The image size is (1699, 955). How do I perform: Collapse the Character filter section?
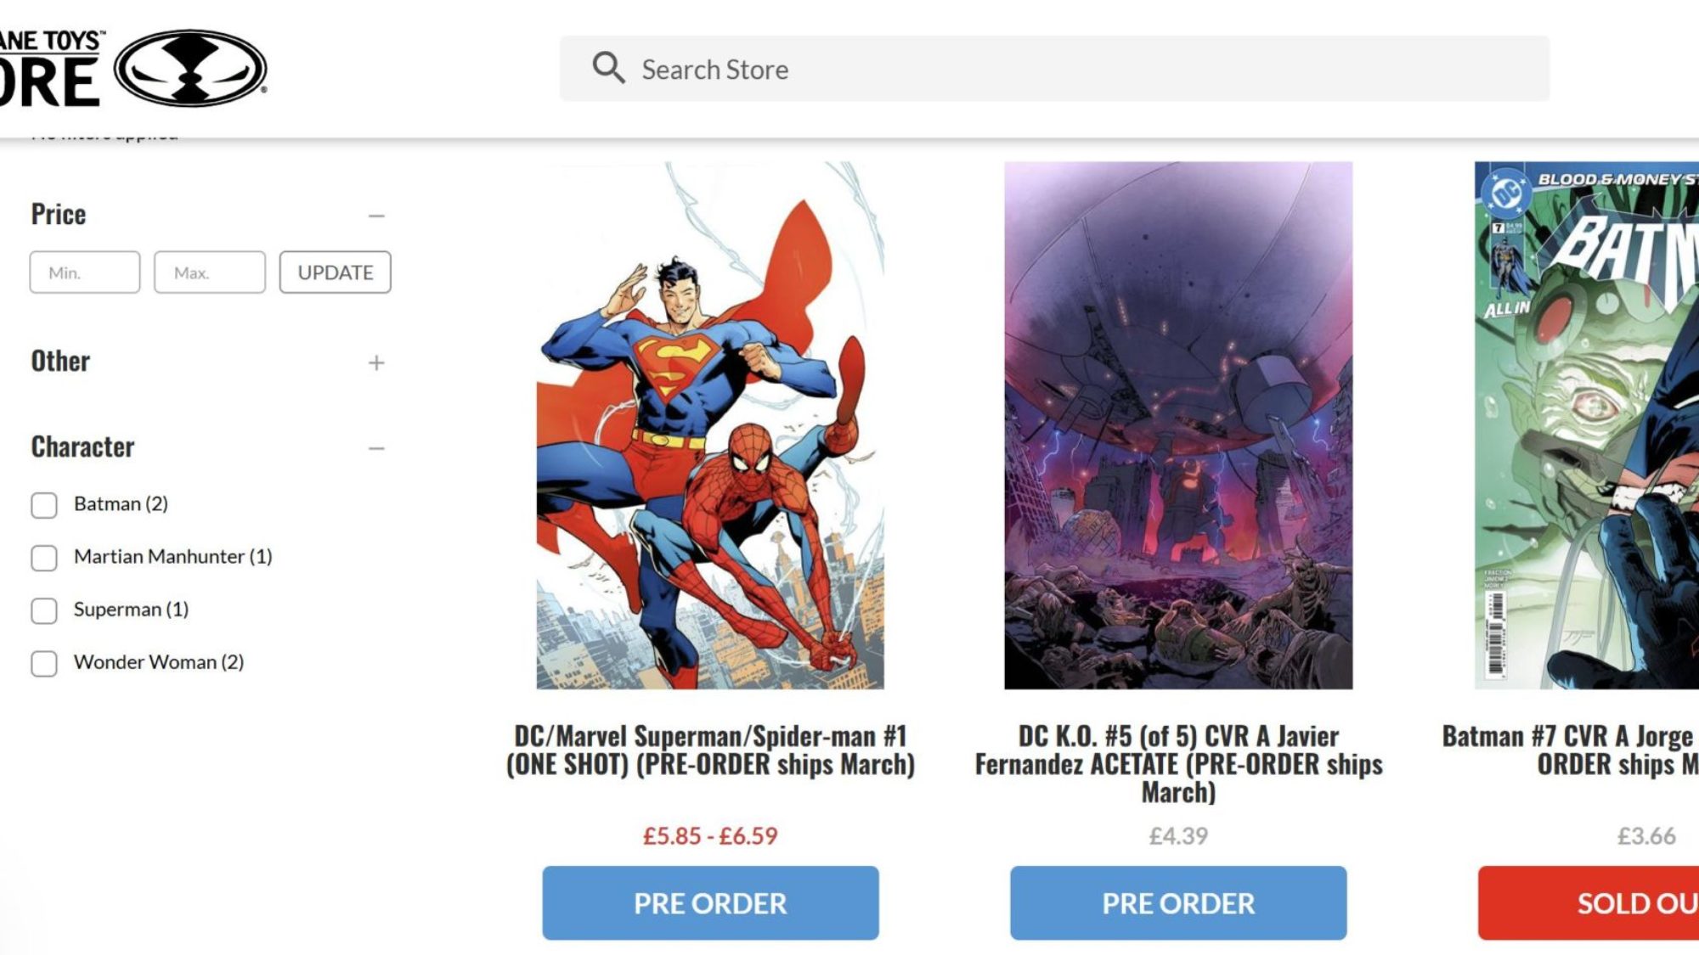[376, 448]
